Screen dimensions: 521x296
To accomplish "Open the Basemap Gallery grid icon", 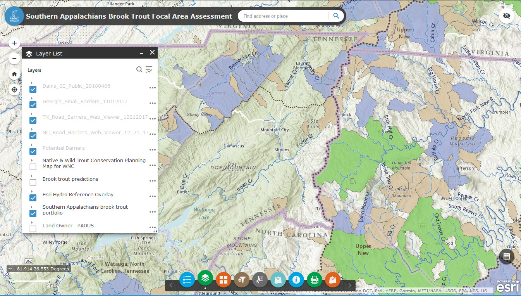I will (224, 280).
